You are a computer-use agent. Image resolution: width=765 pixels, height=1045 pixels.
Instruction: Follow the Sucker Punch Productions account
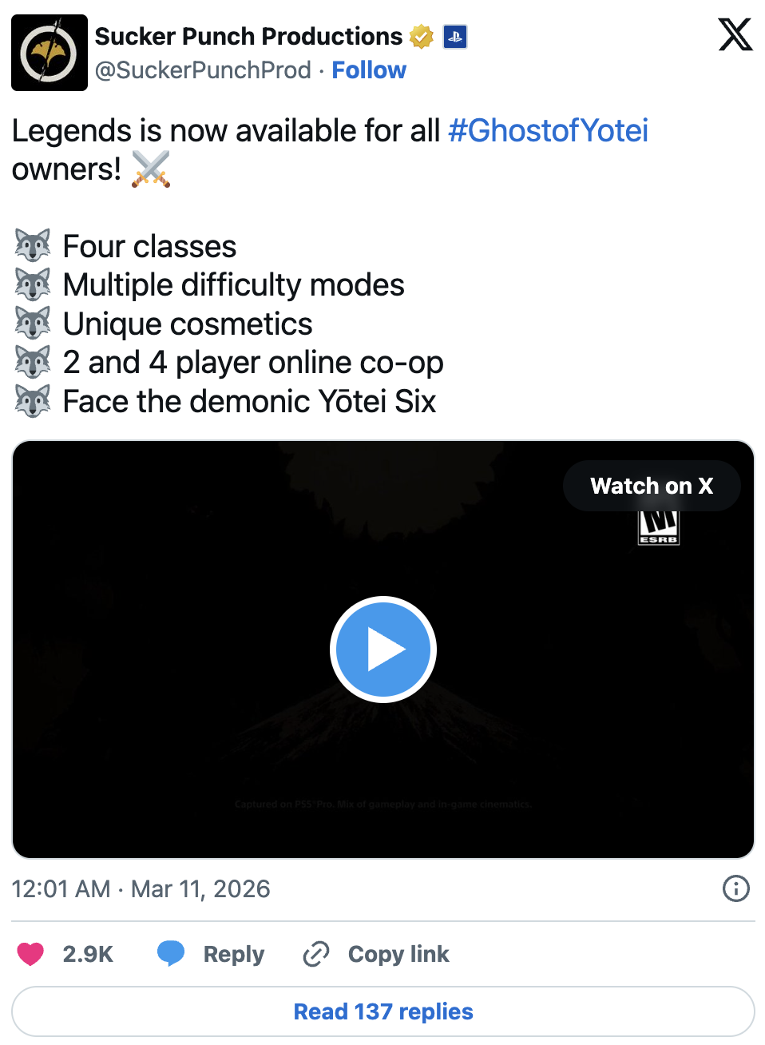coord(369,70)
